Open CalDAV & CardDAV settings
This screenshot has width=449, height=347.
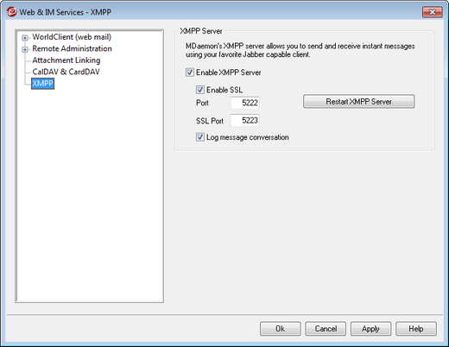(x=66, y=72)
